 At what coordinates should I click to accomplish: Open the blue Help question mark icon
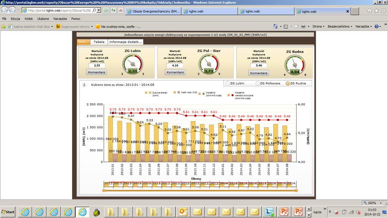tap(376, 26)
